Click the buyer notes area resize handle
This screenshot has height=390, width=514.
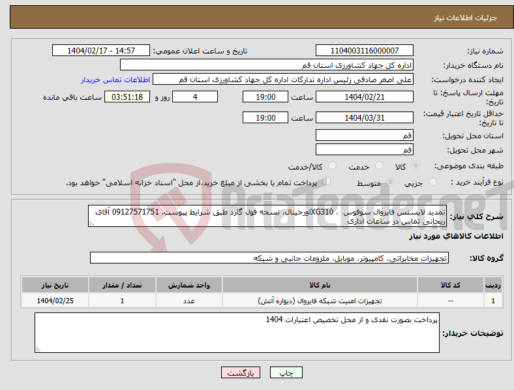[38, 350]
